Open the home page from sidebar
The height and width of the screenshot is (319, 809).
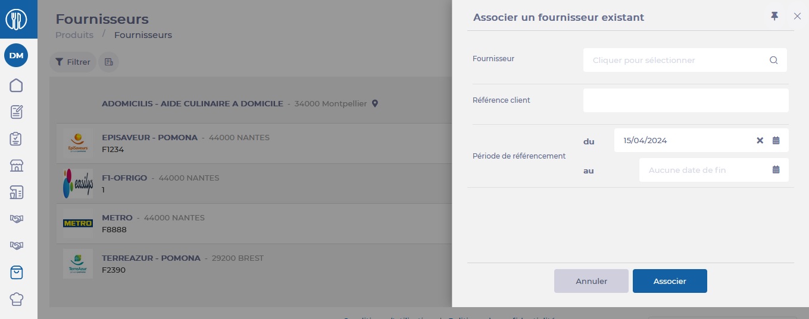(17, 86)
